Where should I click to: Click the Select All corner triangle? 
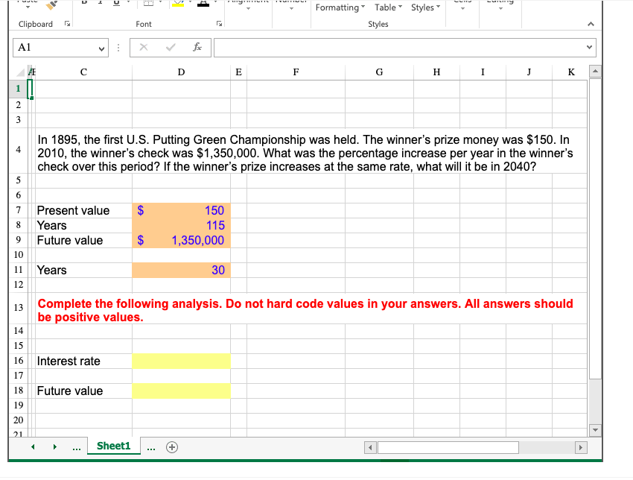[x=20, y=72]
